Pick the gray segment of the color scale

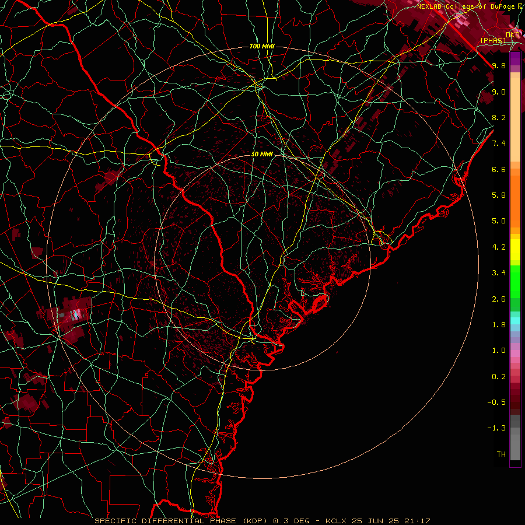515,439
